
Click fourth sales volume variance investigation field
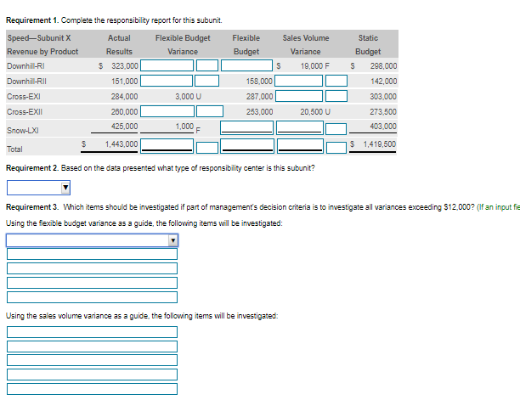(93, 375)
